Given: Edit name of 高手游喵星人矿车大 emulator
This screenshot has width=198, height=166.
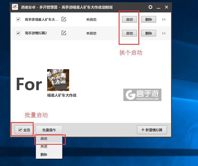Looking at the screenshot, I should point(64,19).
